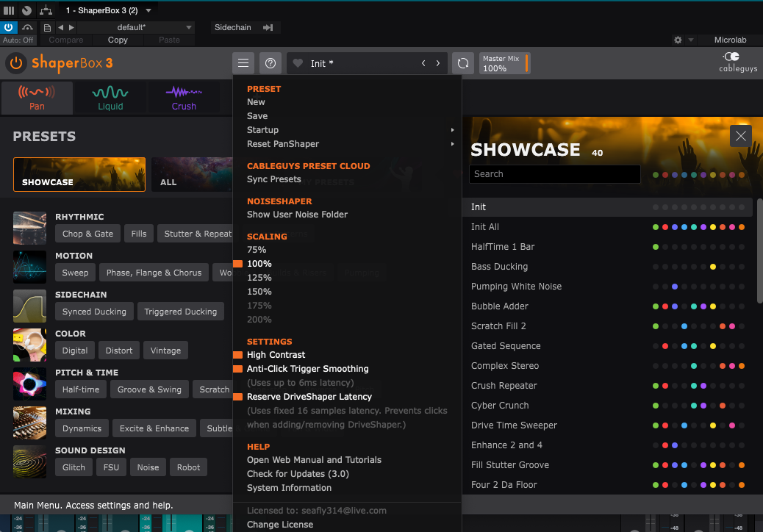Load the Cyber Crunch preset

[x=607, y=406]
